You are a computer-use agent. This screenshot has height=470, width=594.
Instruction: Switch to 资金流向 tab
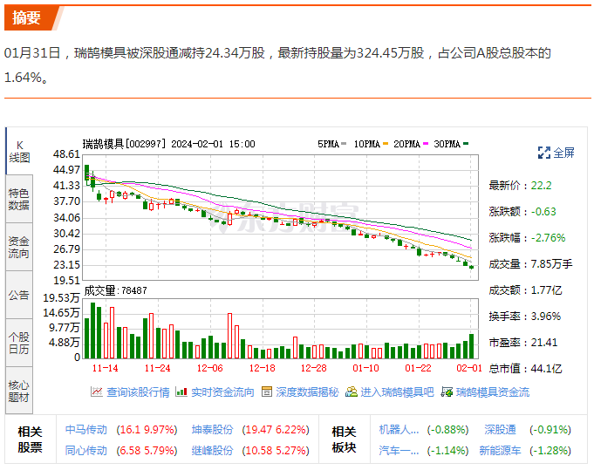(19, 247)
